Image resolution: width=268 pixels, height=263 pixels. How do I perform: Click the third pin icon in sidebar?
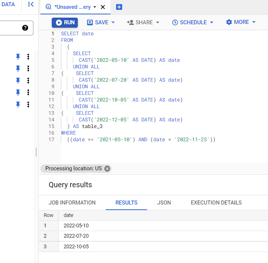[18, 81]
